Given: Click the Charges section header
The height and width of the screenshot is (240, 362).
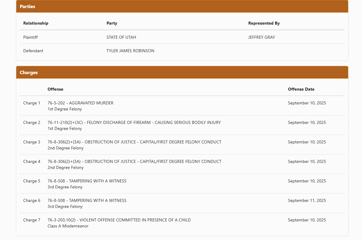Looking at the screenshot, I should click(29, 72).
